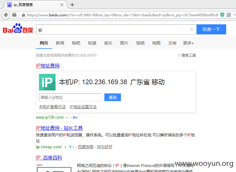The height and width of the screenshot is (172, 236).
Task: Click the 百度百科 entry thumbnail image
Action: (54, 168)
